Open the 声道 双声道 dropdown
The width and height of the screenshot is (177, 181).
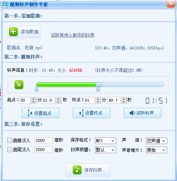click(x=157, y=141)
